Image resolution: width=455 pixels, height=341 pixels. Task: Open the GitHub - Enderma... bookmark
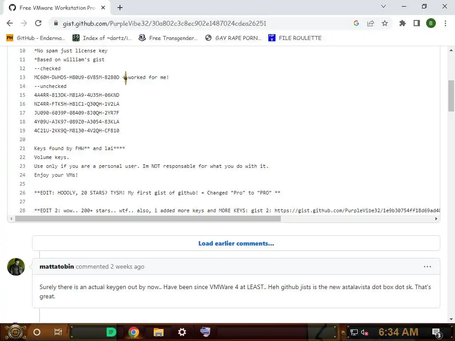(x=36, y=38)
